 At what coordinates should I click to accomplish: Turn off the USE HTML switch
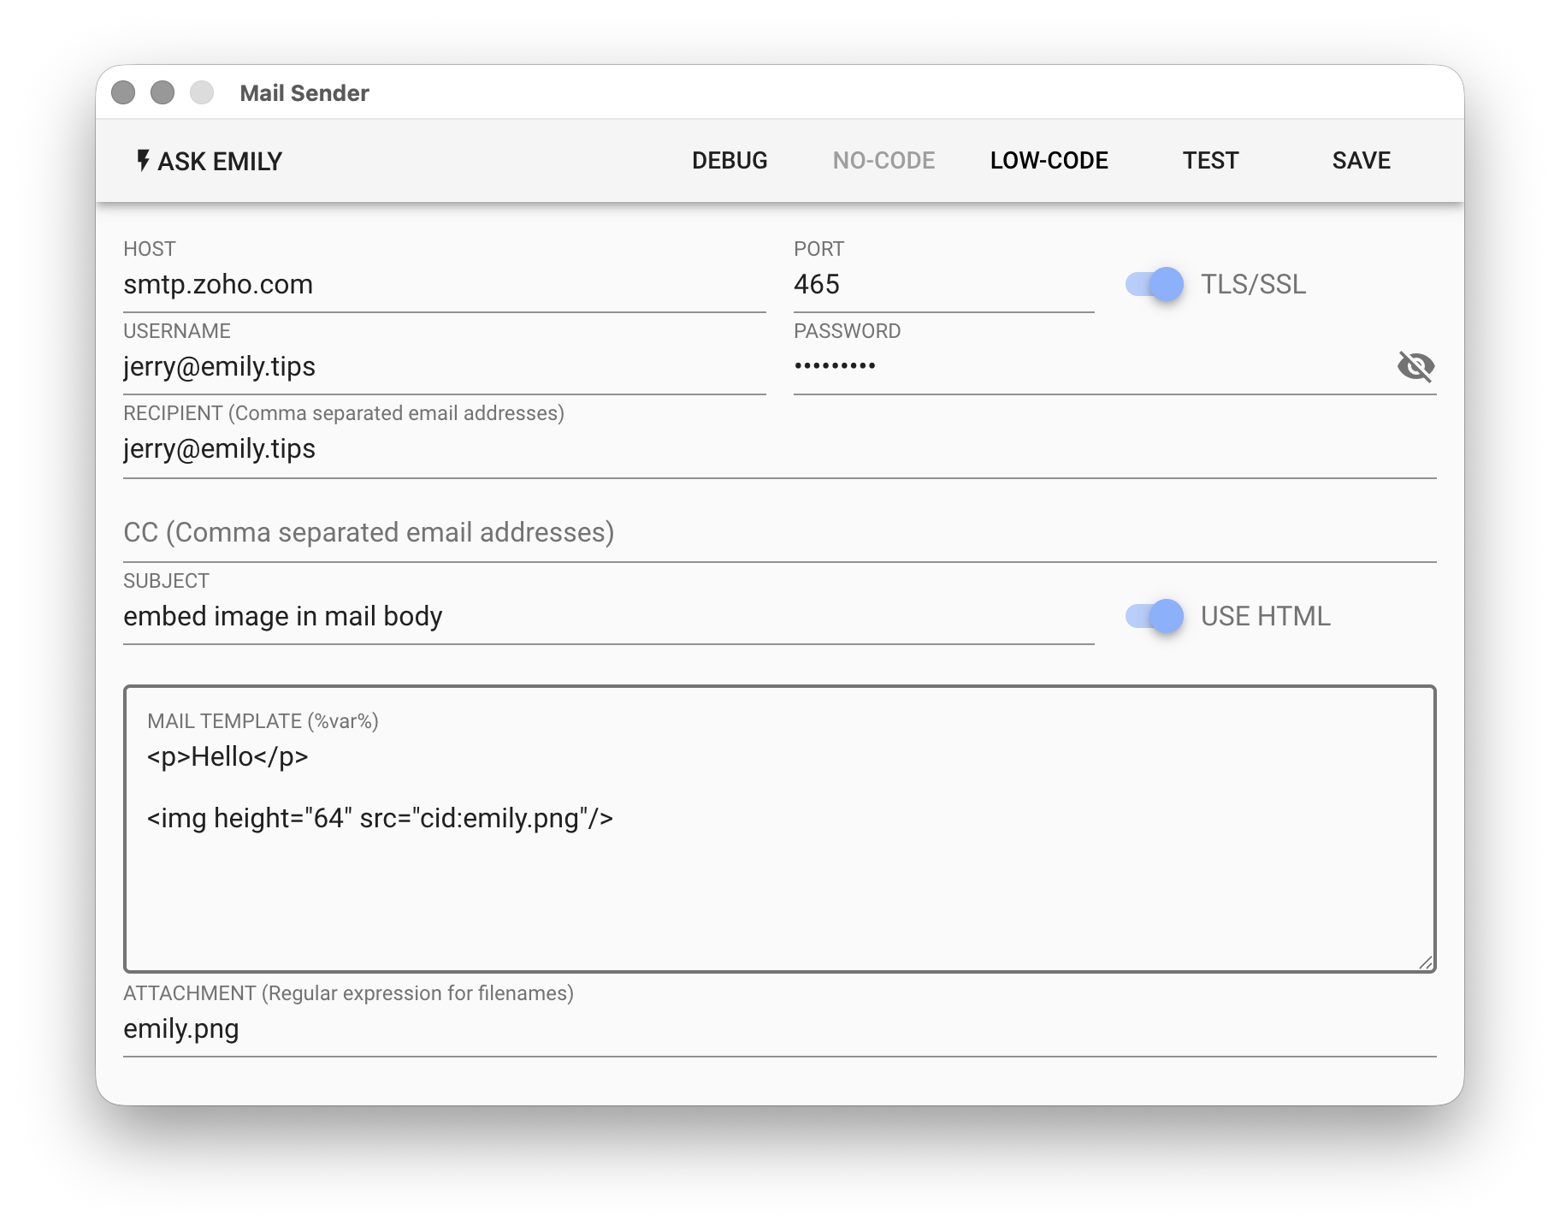(x=1155, y=616)
